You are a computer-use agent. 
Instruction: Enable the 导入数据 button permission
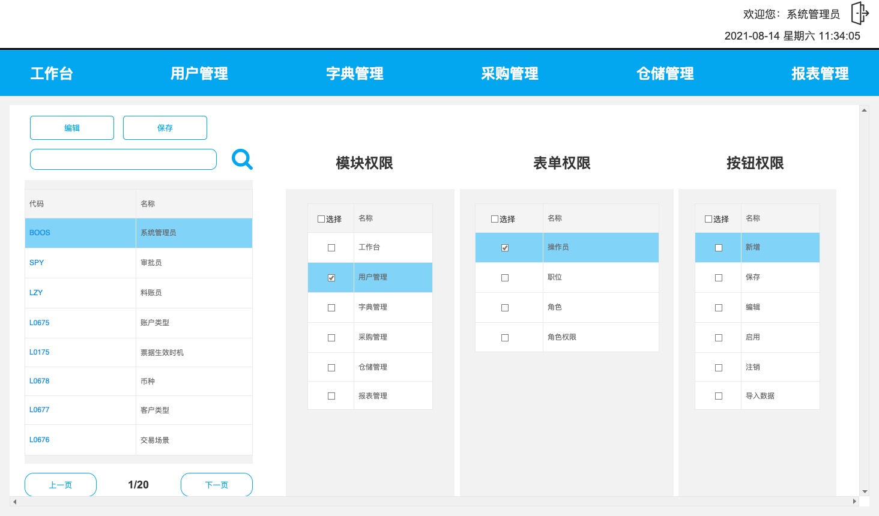tap(718, 395)
